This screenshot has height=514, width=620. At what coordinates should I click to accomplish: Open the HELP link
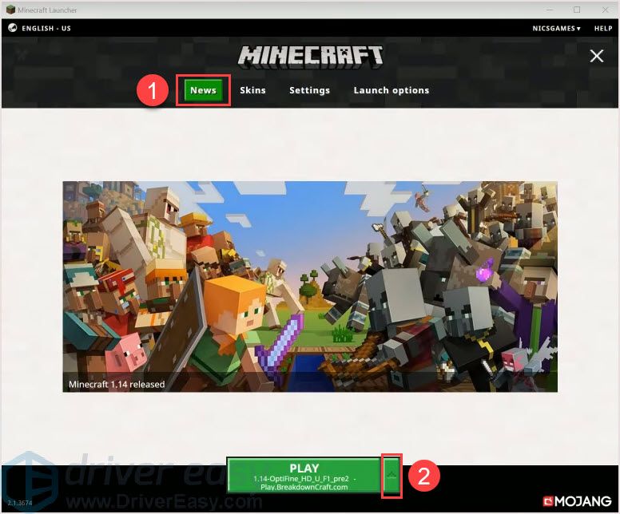coord(603,28)
